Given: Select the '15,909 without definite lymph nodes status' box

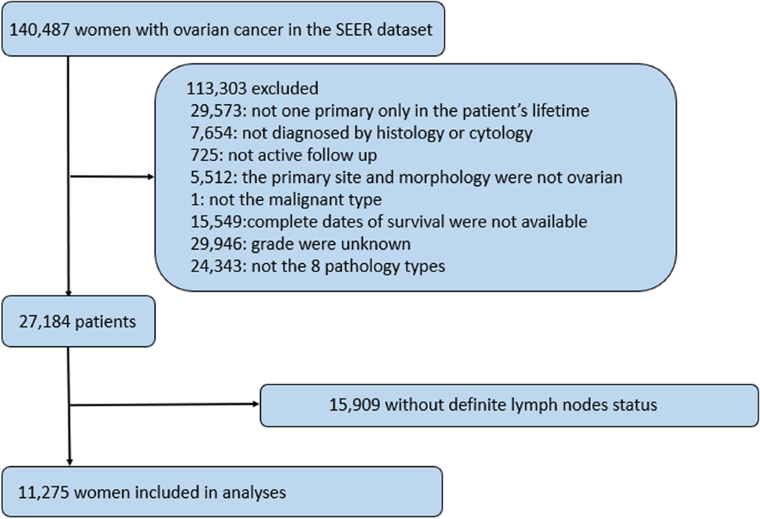Looking at the screenshot, I should [509, 404].
